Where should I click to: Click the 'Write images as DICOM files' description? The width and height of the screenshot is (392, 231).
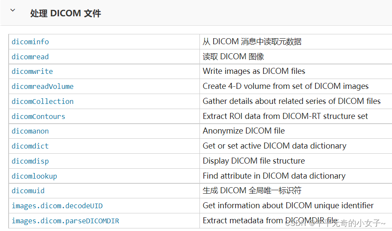coord(254,71)
